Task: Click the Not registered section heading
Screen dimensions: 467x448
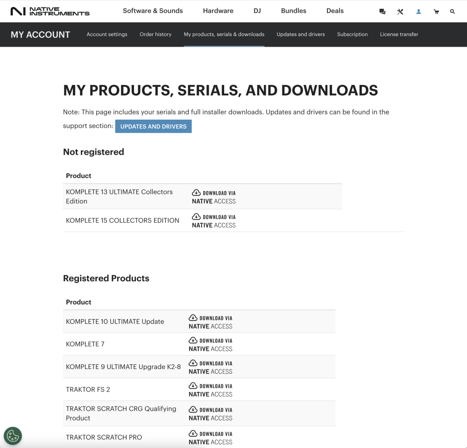Action: (93, 152)
